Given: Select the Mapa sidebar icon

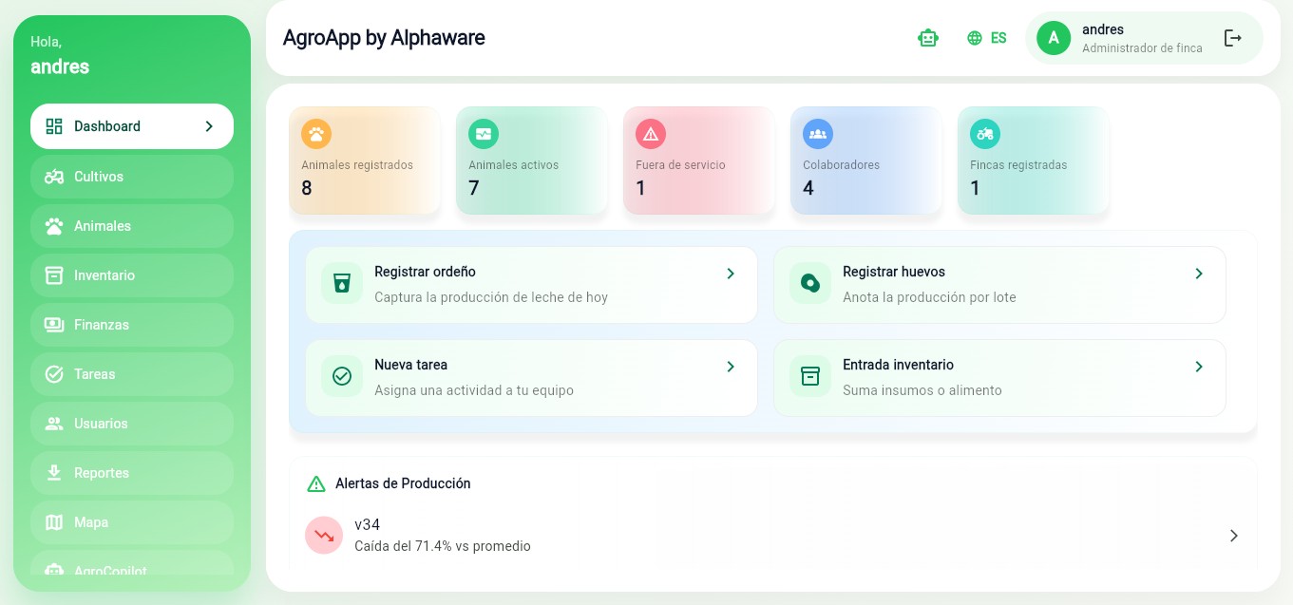Looking at the screenshot, I should (54, 522).
